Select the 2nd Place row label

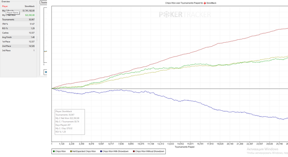[x=7, y=46]
